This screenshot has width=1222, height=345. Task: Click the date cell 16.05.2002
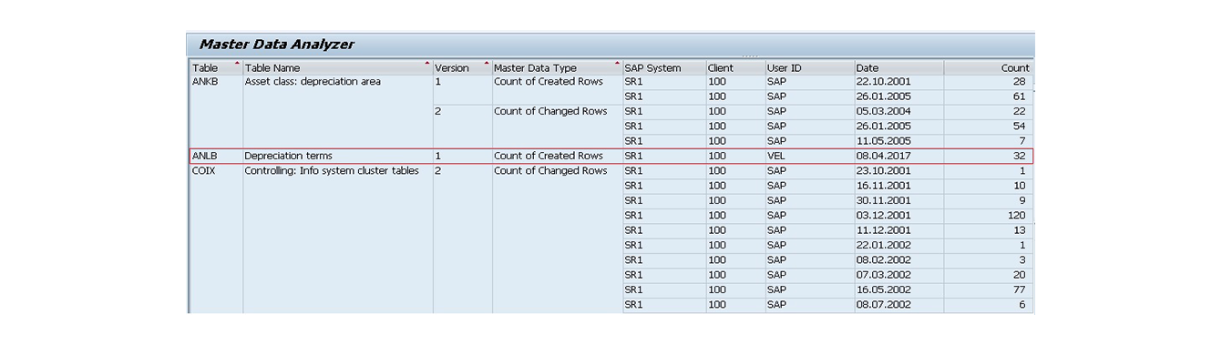[899, 289]
